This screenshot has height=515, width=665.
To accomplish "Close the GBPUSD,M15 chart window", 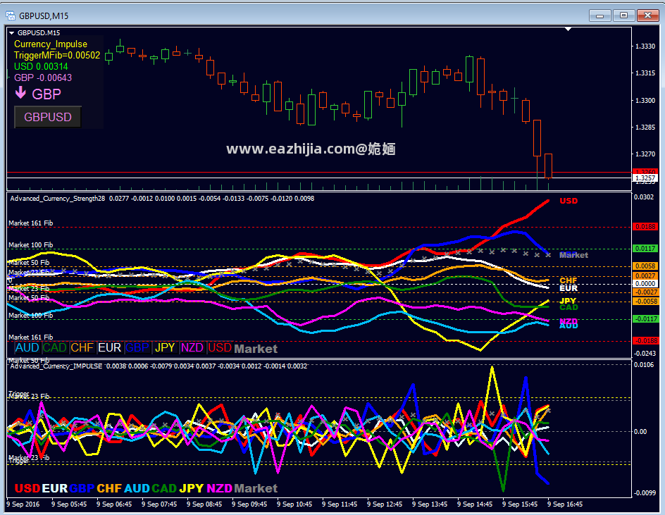I will click(647, 15).
